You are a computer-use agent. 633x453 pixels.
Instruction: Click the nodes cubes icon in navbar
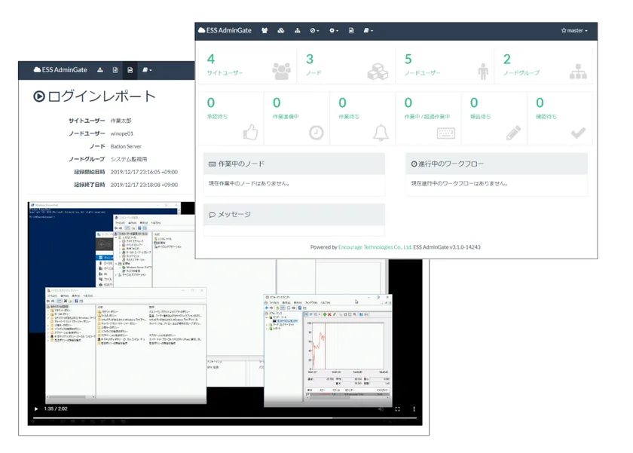click(x=280, y=31)
